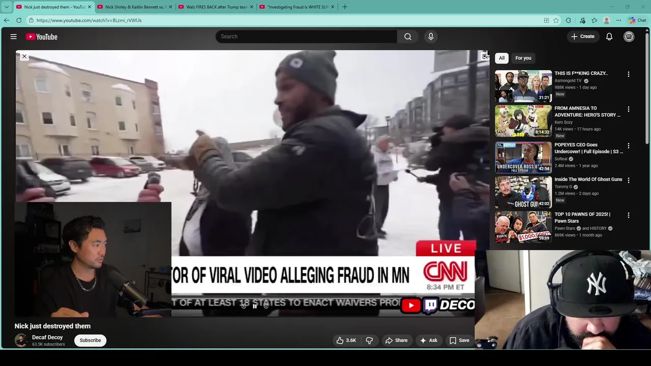This screenshot has height=366, width=651.
Task: Start voice search with microphone icon
Action: (431, 37)
